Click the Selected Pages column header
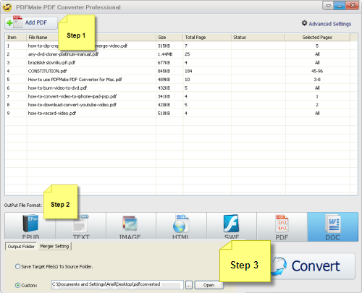This screenshot has width=362, height=293. (317, 38)
